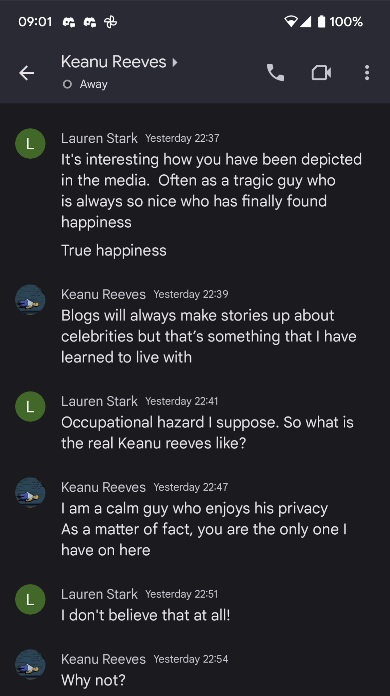Start a voice call with Keanu Reeves
Image resolution: width=390 pixels, height=696 pixels.
[275, 72]
